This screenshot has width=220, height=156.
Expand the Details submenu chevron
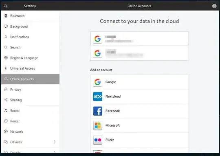pyautogui.click(x=55, y=152)
